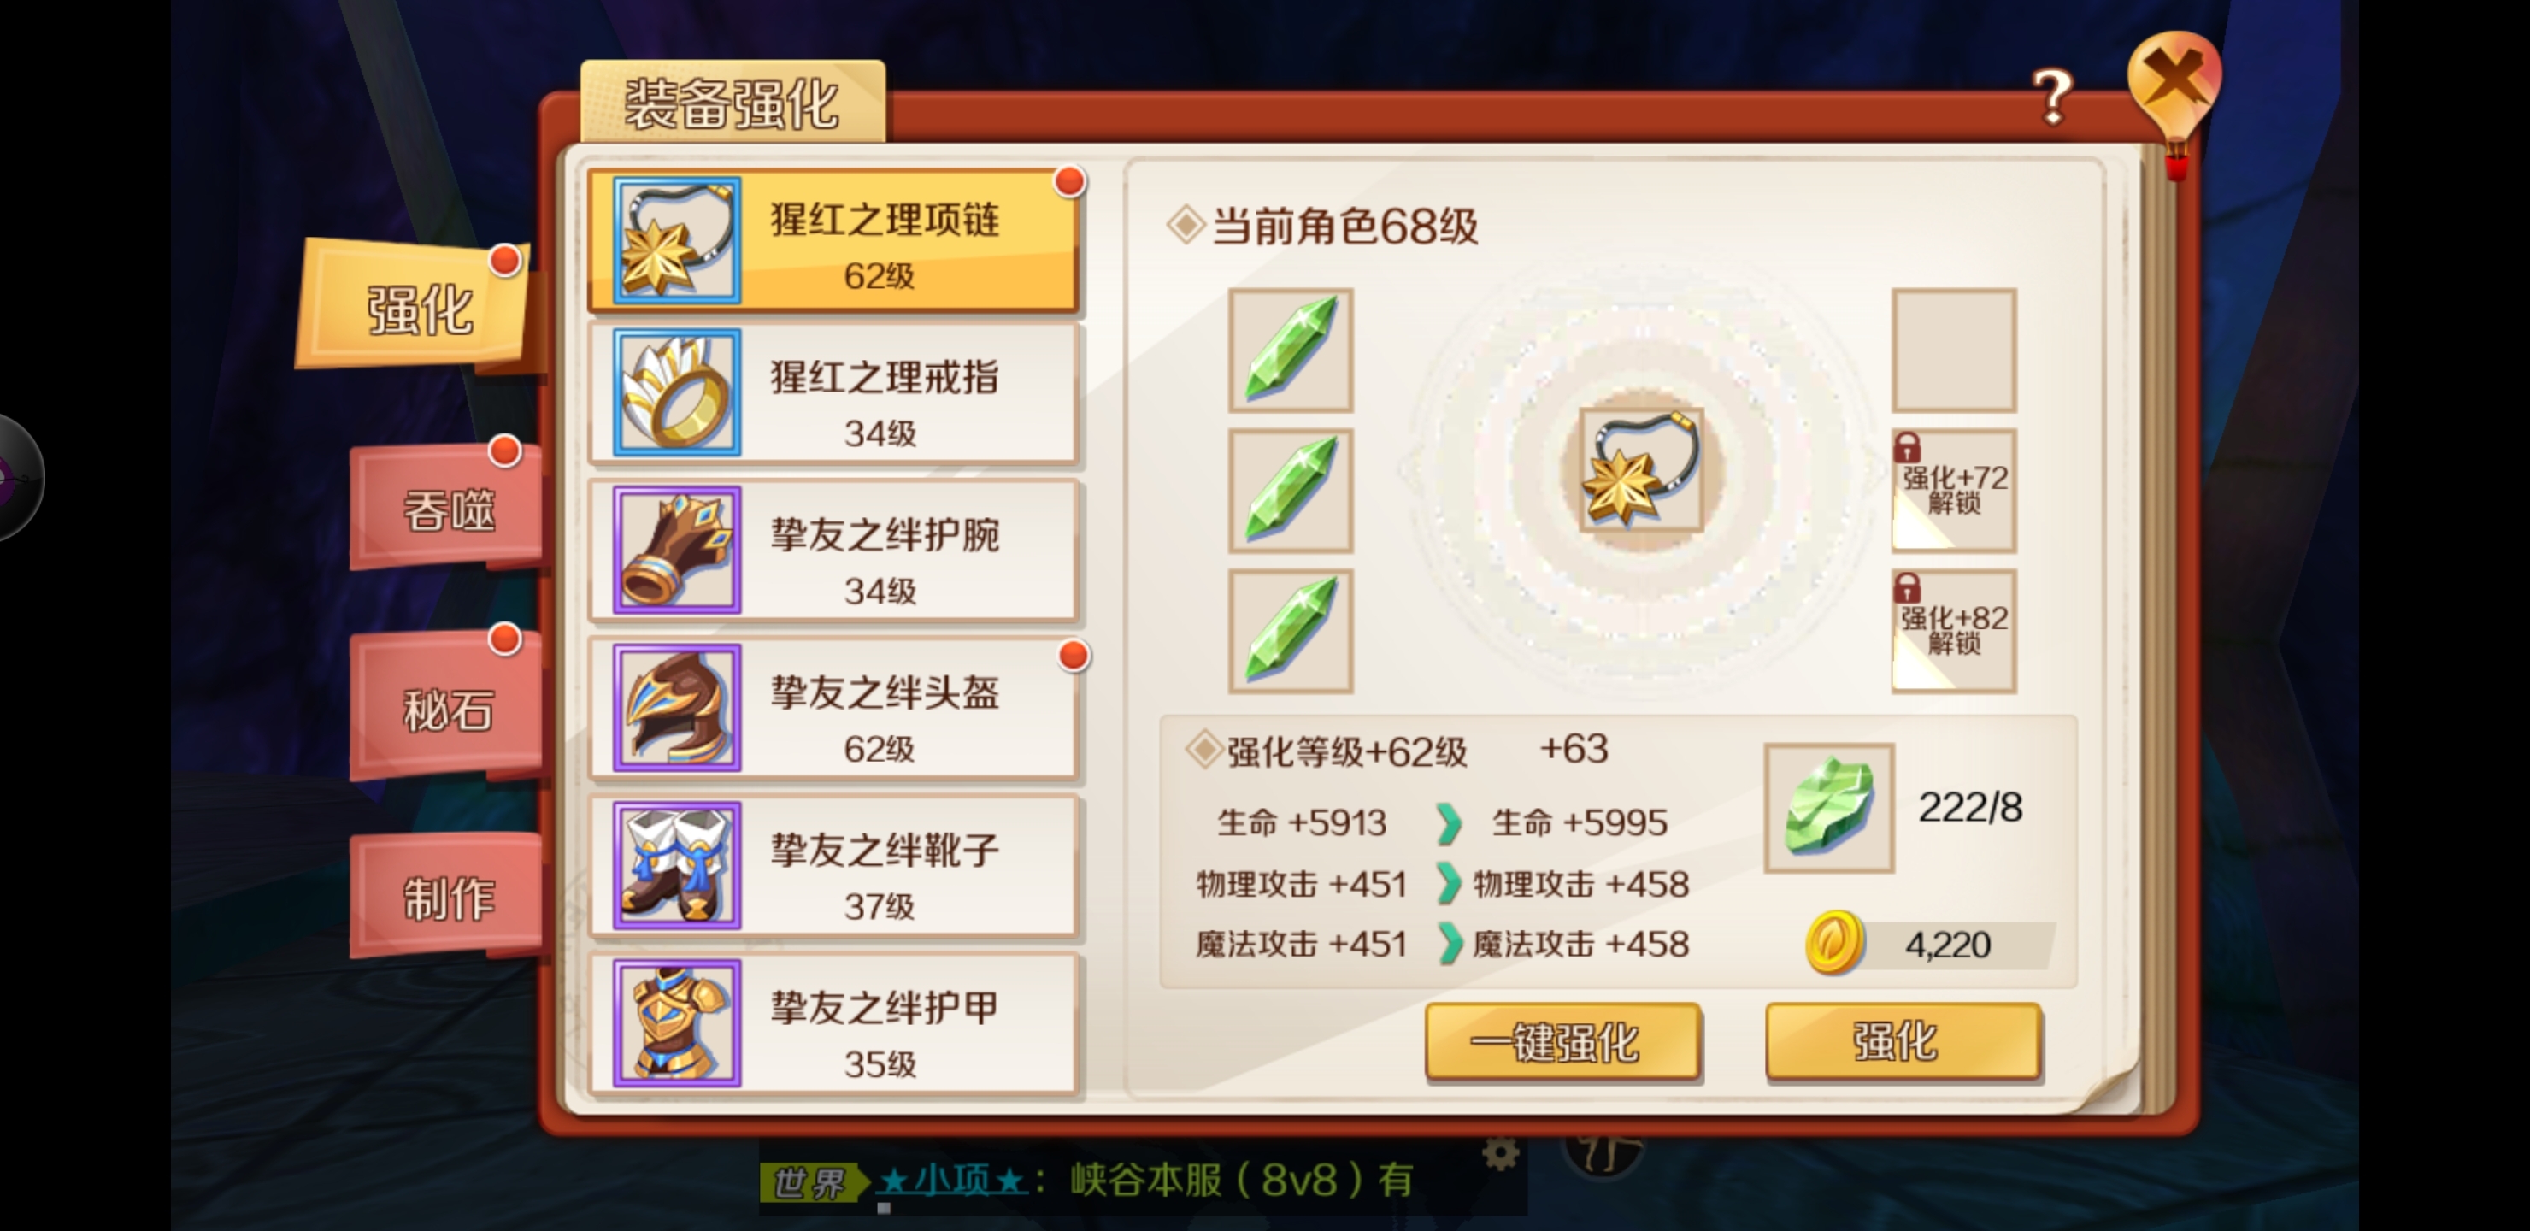
Task: Select the 猩红之理戒指 ring icon
Action: (x=677, y=392)
